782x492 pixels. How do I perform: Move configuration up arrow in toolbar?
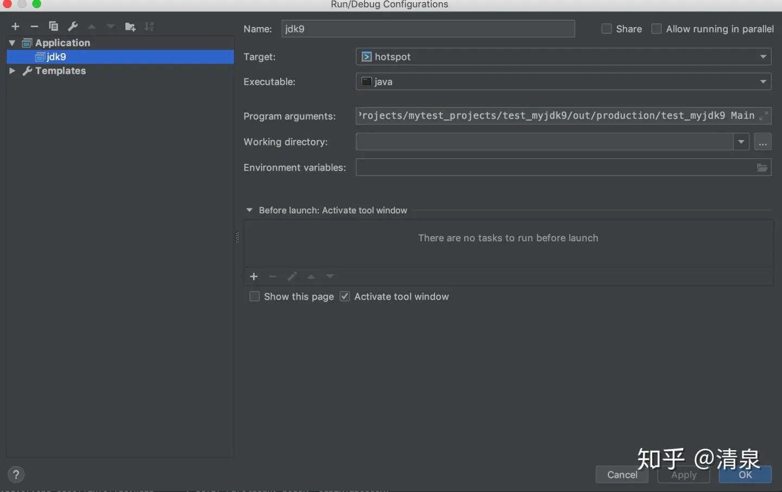point(92,26)
